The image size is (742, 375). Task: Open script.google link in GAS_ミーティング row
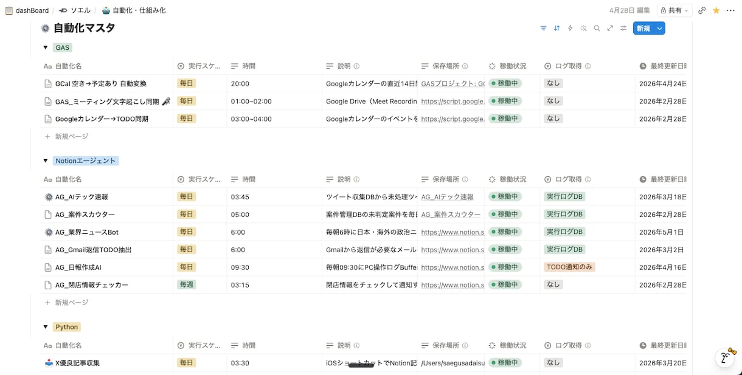452,101
